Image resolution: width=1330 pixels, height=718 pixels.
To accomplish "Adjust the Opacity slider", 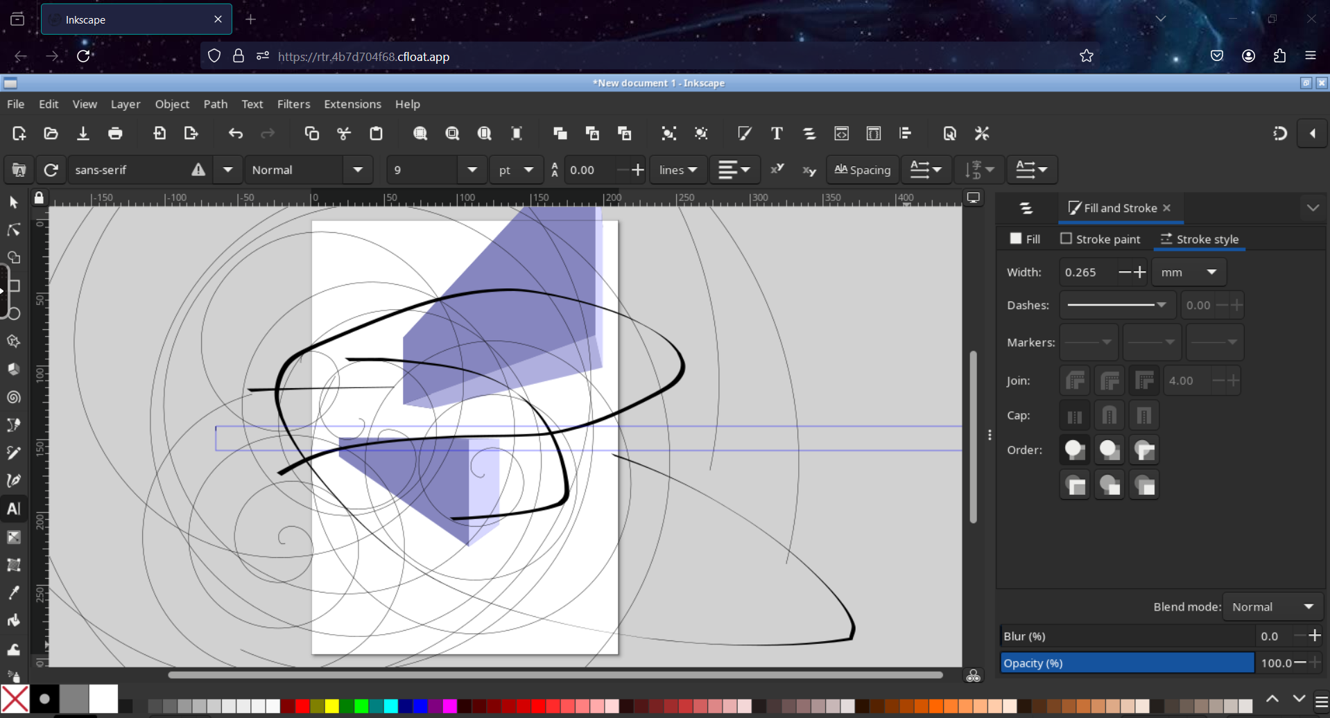I will [1127, 663].
